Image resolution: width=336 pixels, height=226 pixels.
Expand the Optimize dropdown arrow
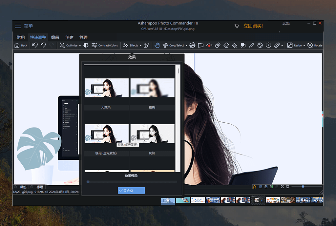[x=80, y=45]
